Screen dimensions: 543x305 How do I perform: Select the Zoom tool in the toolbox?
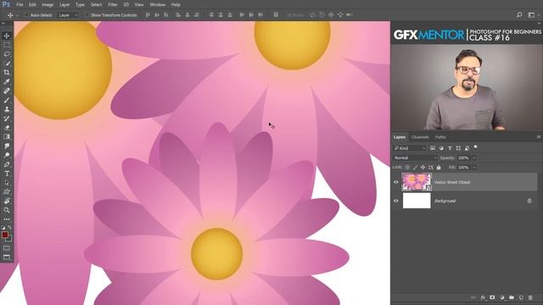7,210
